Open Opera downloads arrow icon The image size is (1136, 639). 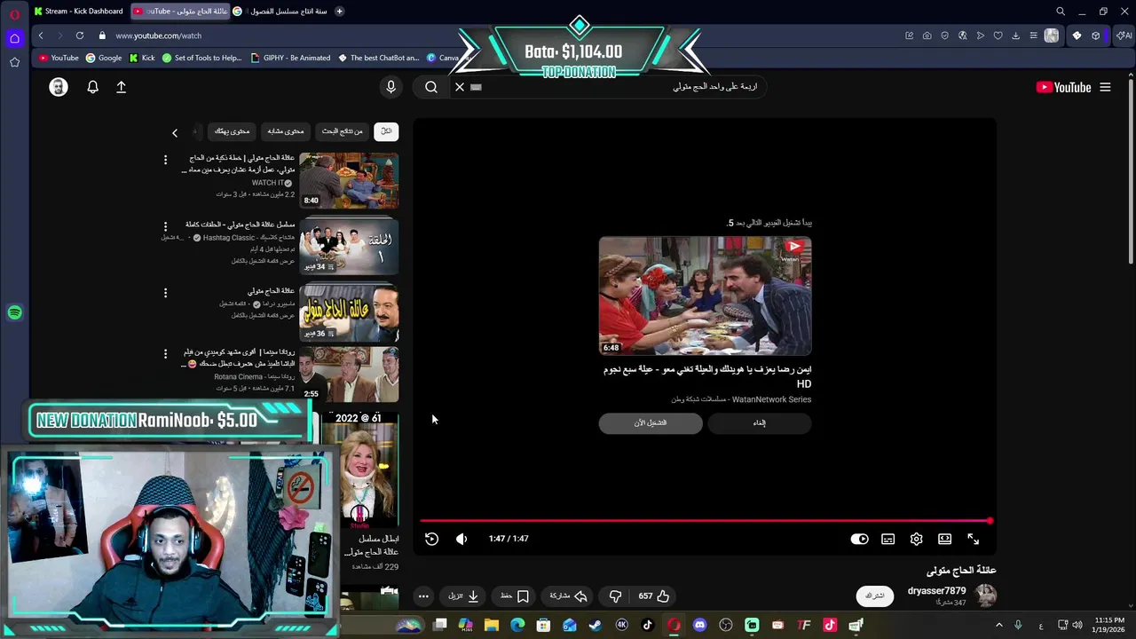1016,35
